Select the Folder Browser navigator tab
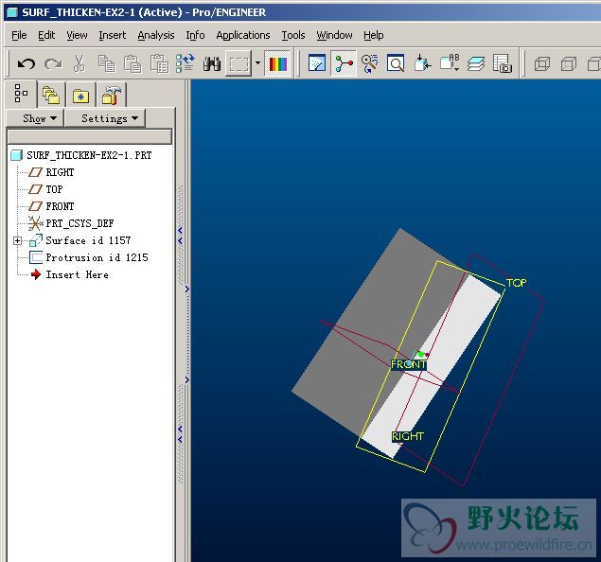Viewport: 601px width, 562px height. 51,95
